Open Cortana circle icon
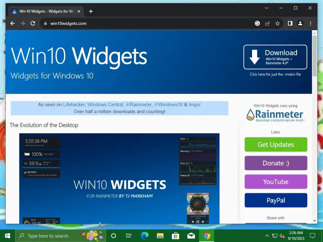 114,236
